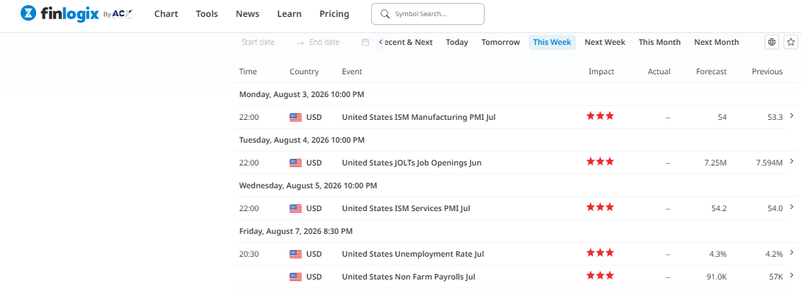Click impact stars for JOLTs Job Openings

click(600, 161)
